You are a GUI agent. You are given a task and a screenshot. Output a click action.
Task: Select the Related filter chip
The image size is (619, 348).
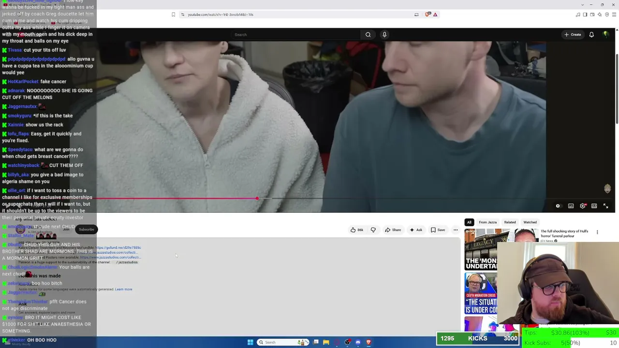point(510,222)
